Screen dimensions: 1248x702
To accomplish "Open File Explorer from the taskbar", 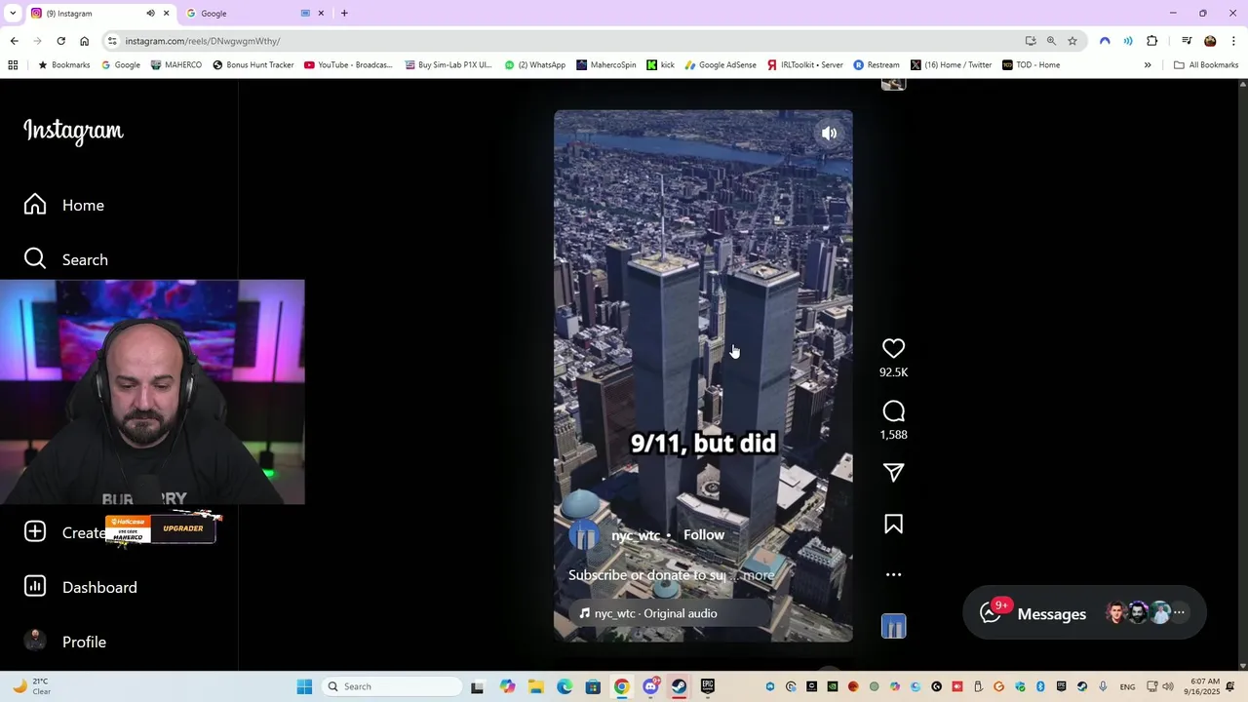I will pos(536,686).
